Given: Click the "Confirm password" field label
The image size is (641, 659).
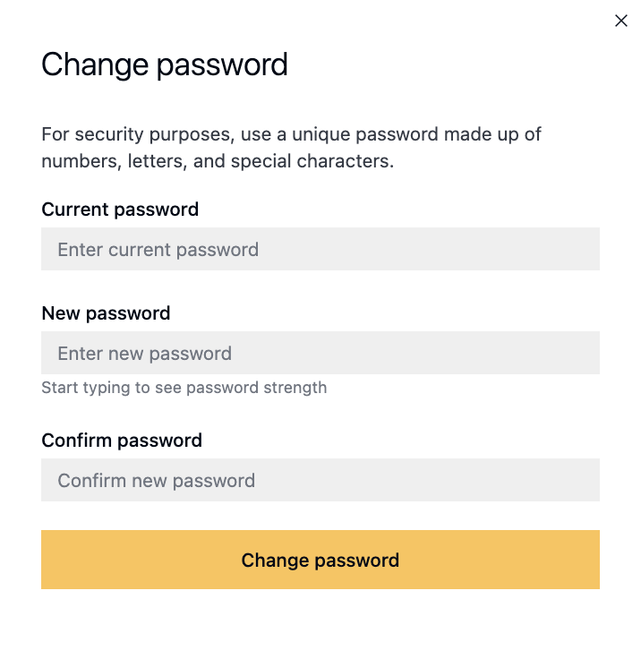Looking at the screenshot, I should 122,441.
